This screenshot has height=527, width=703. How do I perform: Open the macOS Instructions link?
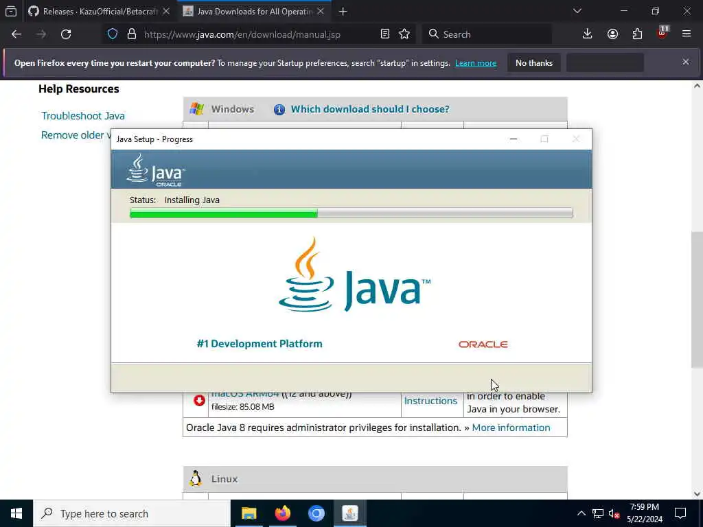(x=430, y=401)
